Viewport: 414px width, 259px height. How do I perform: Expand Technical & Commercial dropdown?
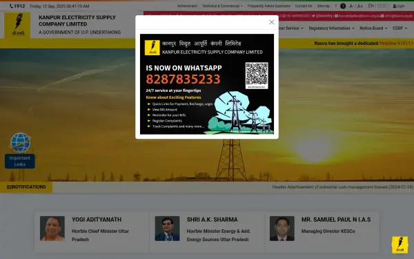click(222, 6)
